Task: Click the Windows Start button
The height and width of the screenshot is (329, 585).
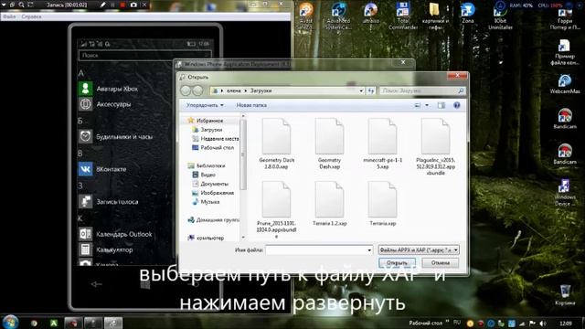Action: coord(10,322)
